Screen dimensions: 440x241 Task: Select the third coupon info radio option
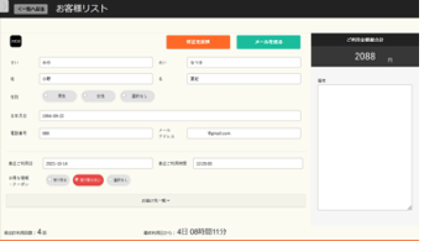[119, 180]
